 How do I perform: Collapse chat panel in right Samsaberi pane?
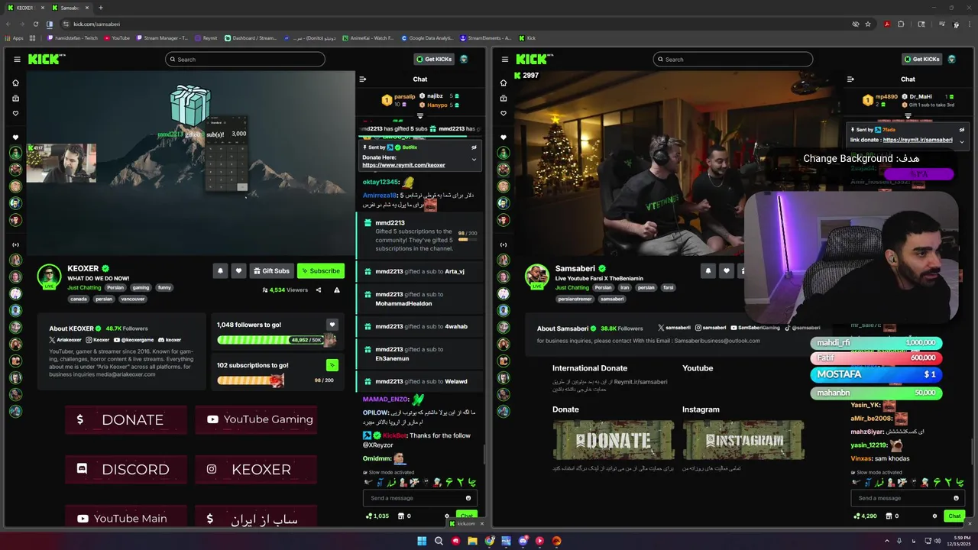850,79
